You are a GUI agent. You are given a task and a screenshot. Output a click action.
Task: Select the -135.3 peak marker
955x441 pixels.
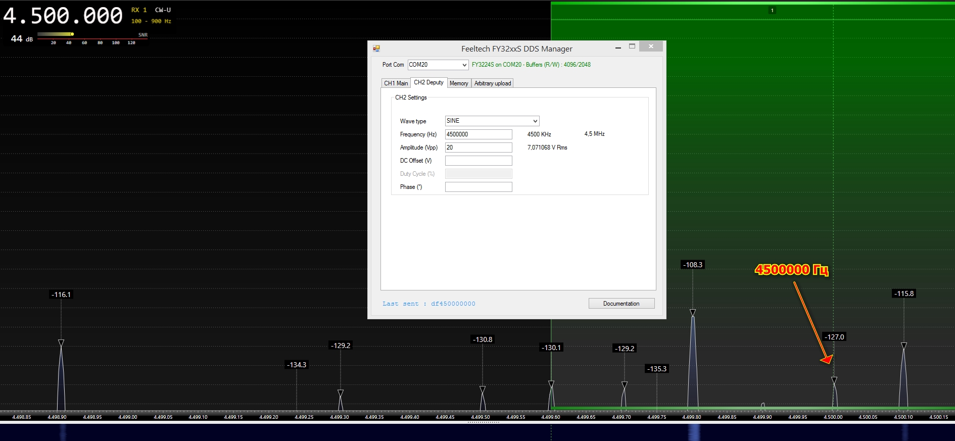click(657, 369)
